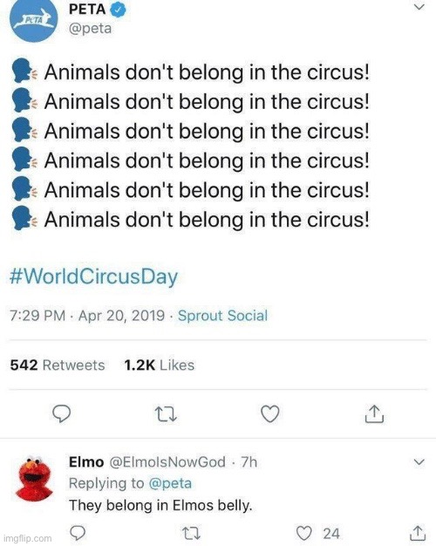
Task: Share Elmo's reply
Action: point(417,533)
